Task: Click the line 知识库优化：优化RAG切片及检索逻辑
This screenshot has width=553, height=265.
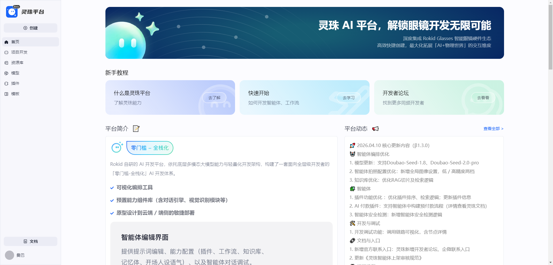Action: pyautogui.click(x=391, y=180)
